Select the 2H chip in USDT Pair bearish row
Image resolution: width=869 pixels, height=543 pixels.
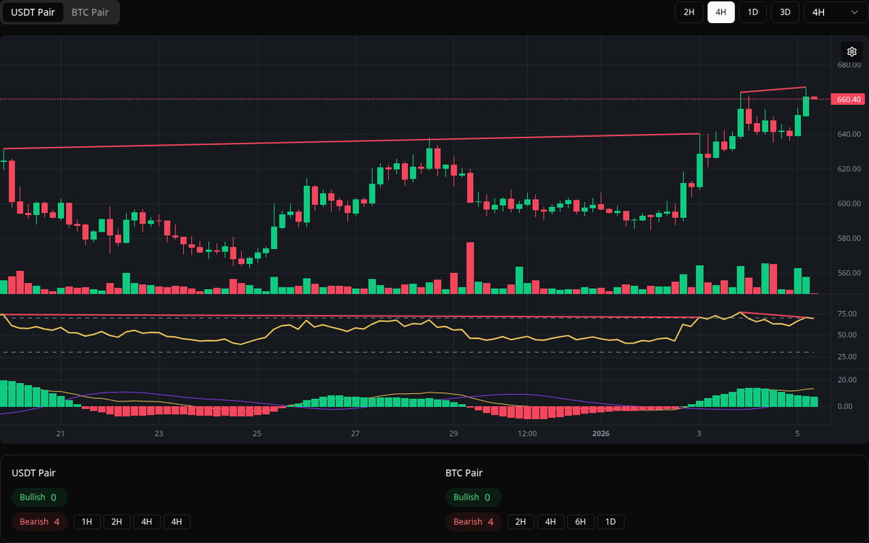117,522
